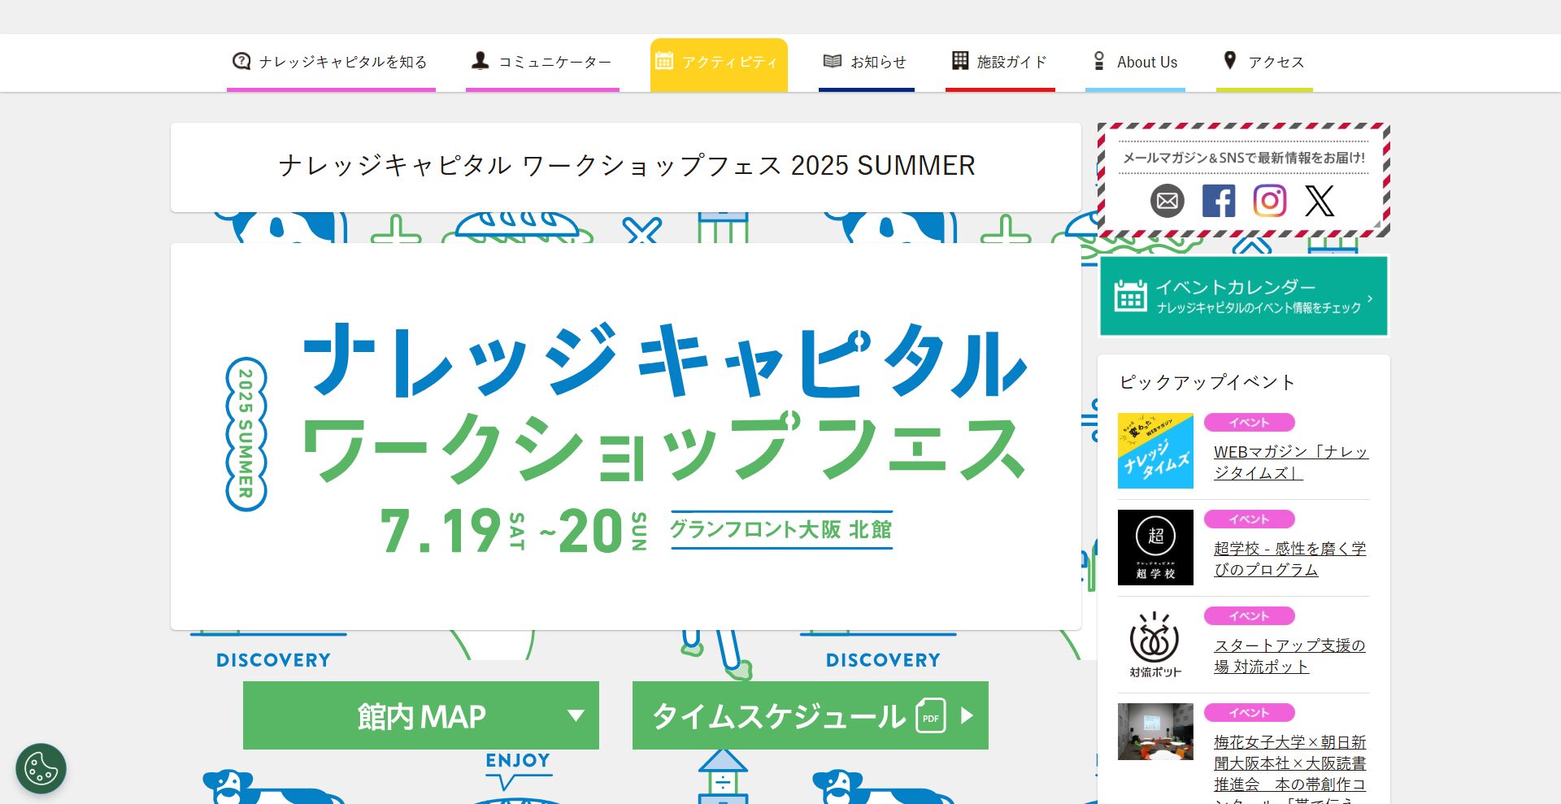Click the person icon beside コミュニケーター
The width and height of the screenshot is (1561, 804).
pyautogui.click(x=480, y=61)
